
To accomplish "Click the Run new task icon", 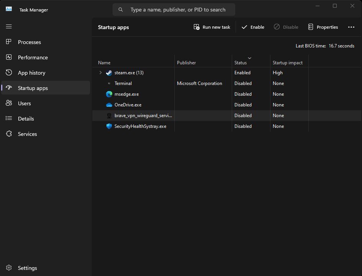I will pyautogui.click(x=197, y=27).
